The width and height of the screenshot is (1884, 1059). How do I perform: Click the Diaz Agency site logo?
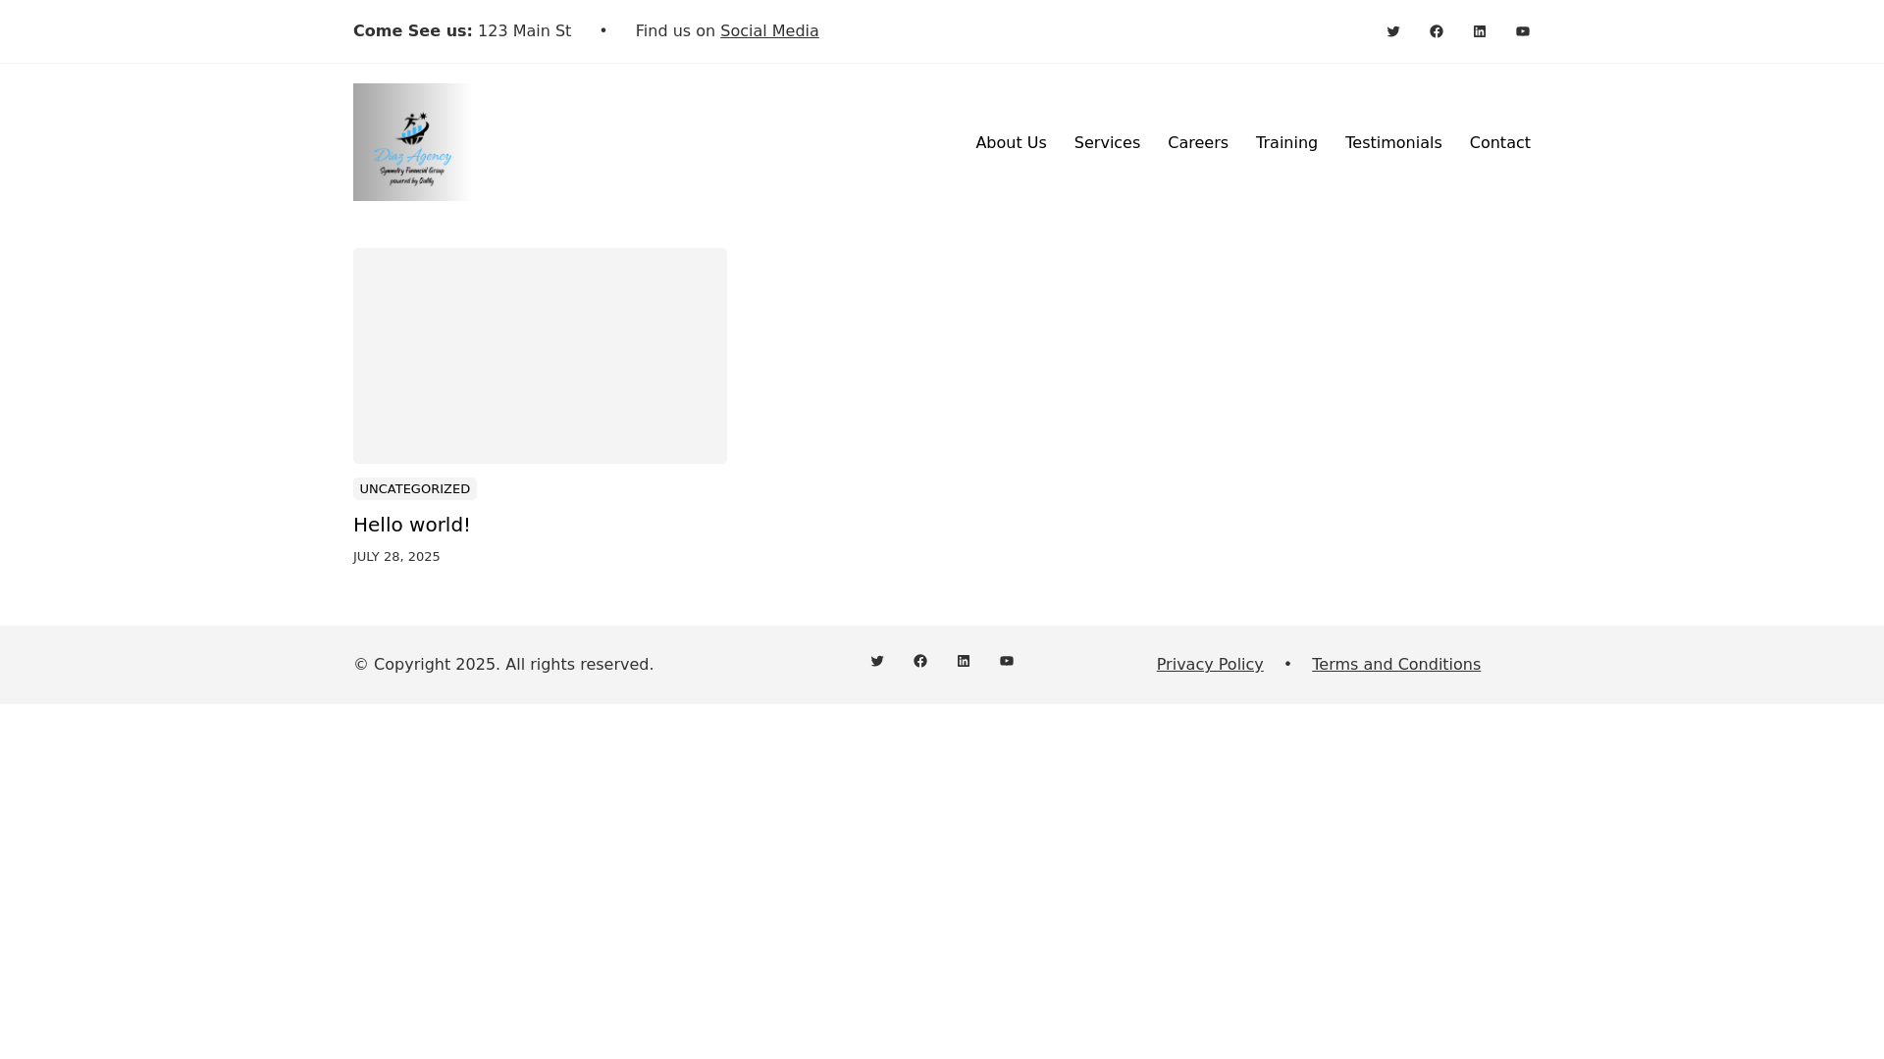tap(412, 142)
